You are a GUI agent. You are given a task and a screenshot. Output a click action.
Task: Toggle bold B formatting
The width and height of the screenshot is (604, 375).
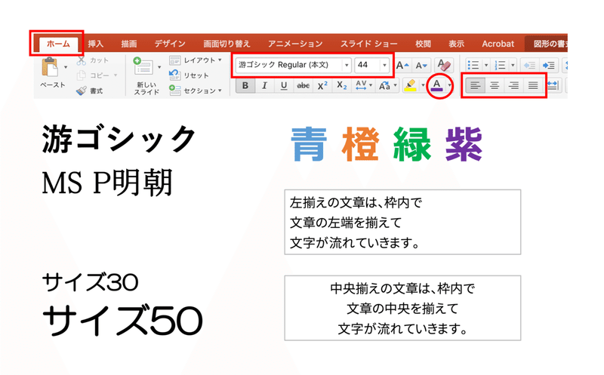click(245, 85)
